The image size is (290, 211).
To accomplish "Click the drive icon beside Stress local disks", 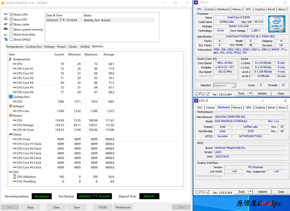I will pos(6,34).
